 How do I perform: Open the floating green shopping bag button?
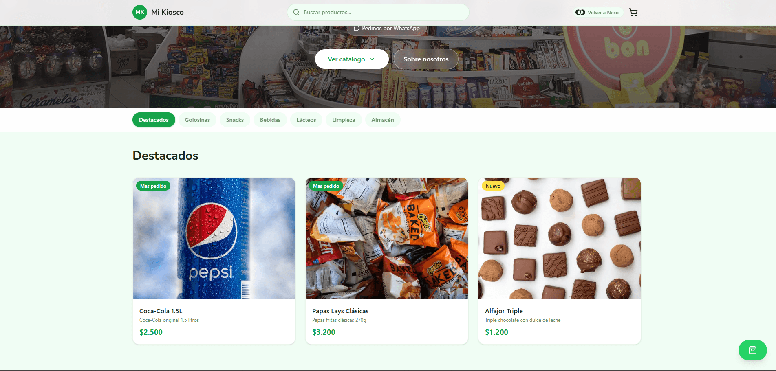click(x=752, y=350)
